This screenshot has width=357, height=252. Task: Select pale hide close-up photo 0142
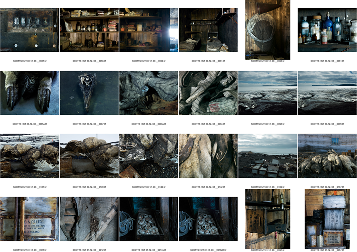pyautogui.click(x=208, y=156)
